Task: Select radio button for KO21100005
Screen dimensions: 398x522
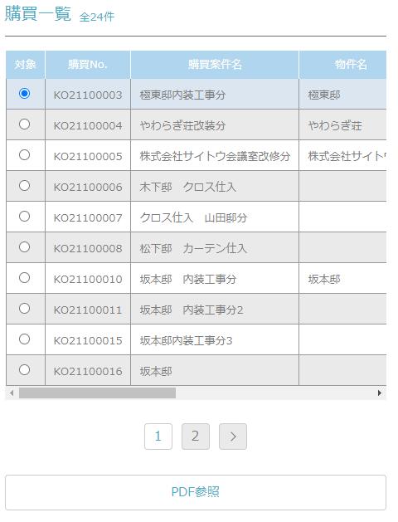Action: click(24, 155)
